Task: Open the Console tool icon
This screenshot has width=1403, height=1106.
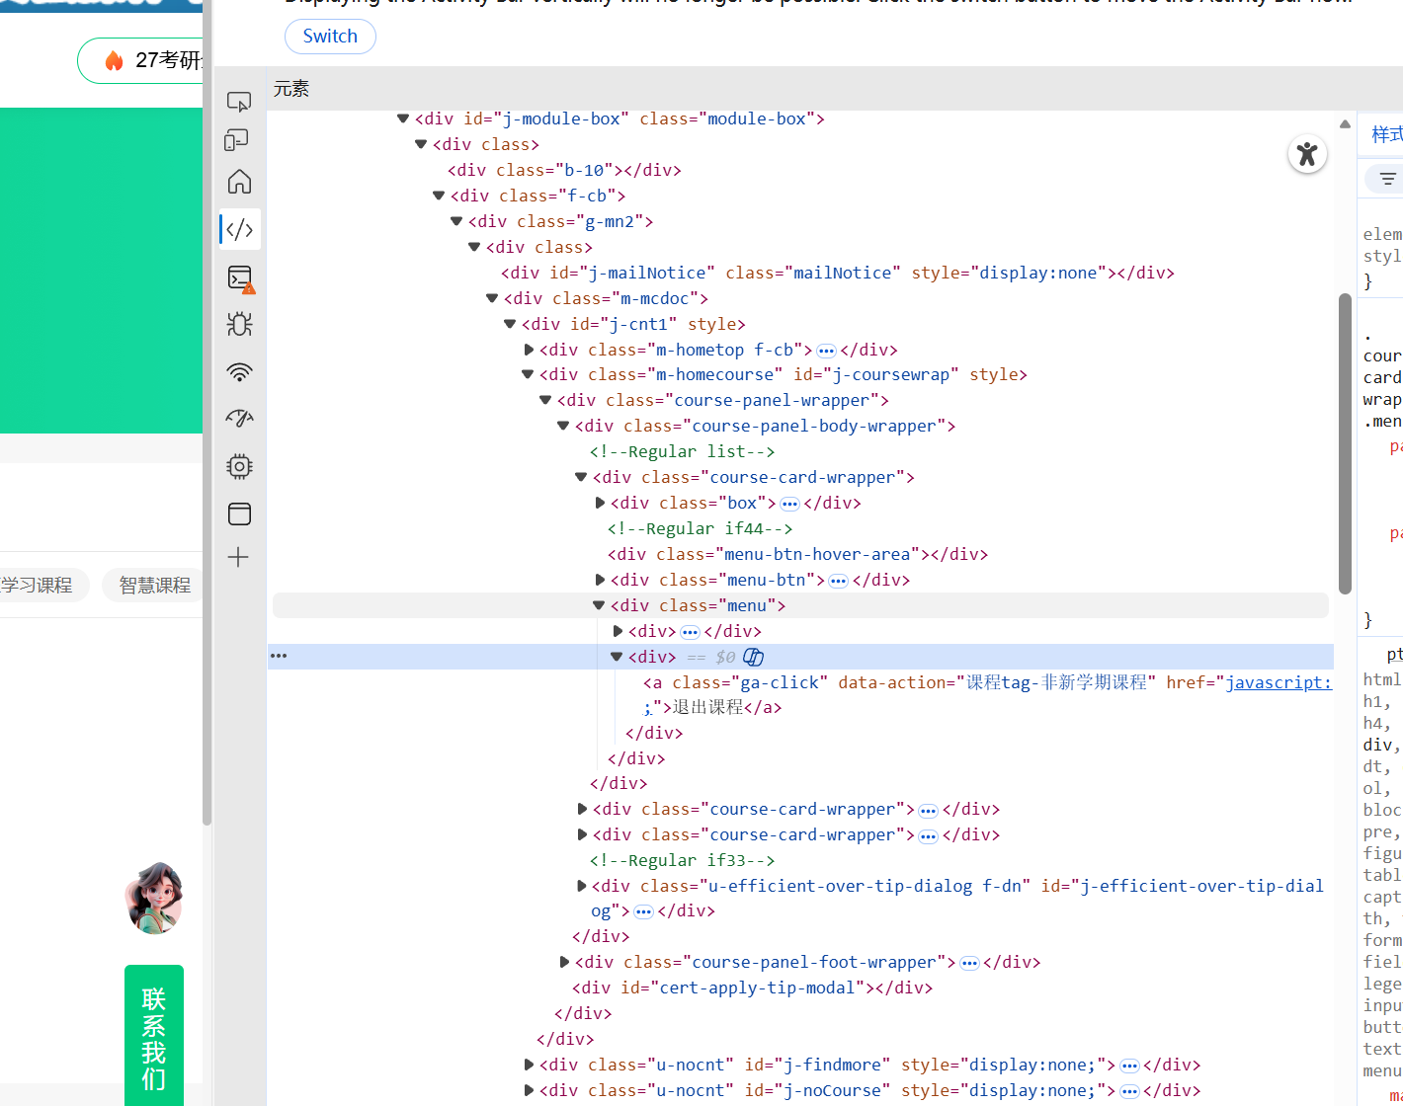Action: [x=241, y=278]
